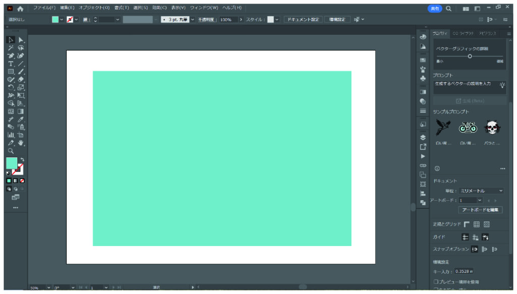Image resolution: width=517 pixels, height=294 pixels.
Task: Open the ファイル(F) menu
Action: point(44,8)
